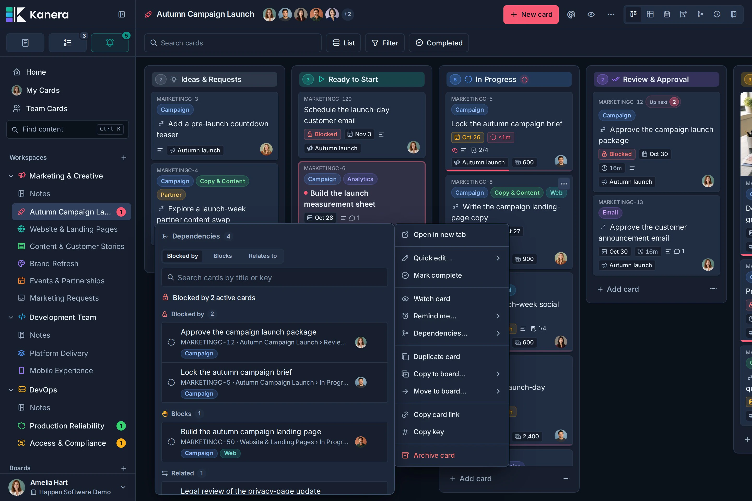Click the Search cards by title or key field

coord(275,278)
